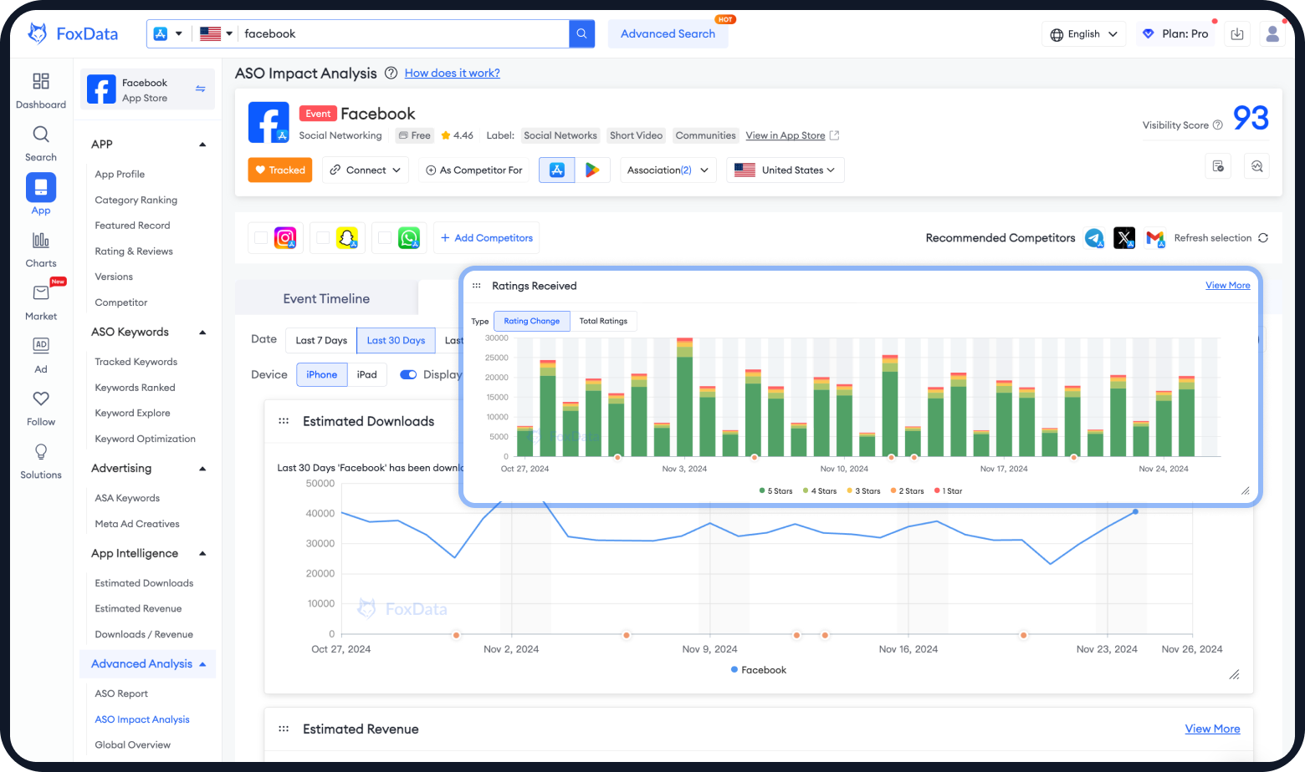Screen dimensions: 1305x772
Task: Collapse the Advanced Analysis section
Action: (202, 664)
